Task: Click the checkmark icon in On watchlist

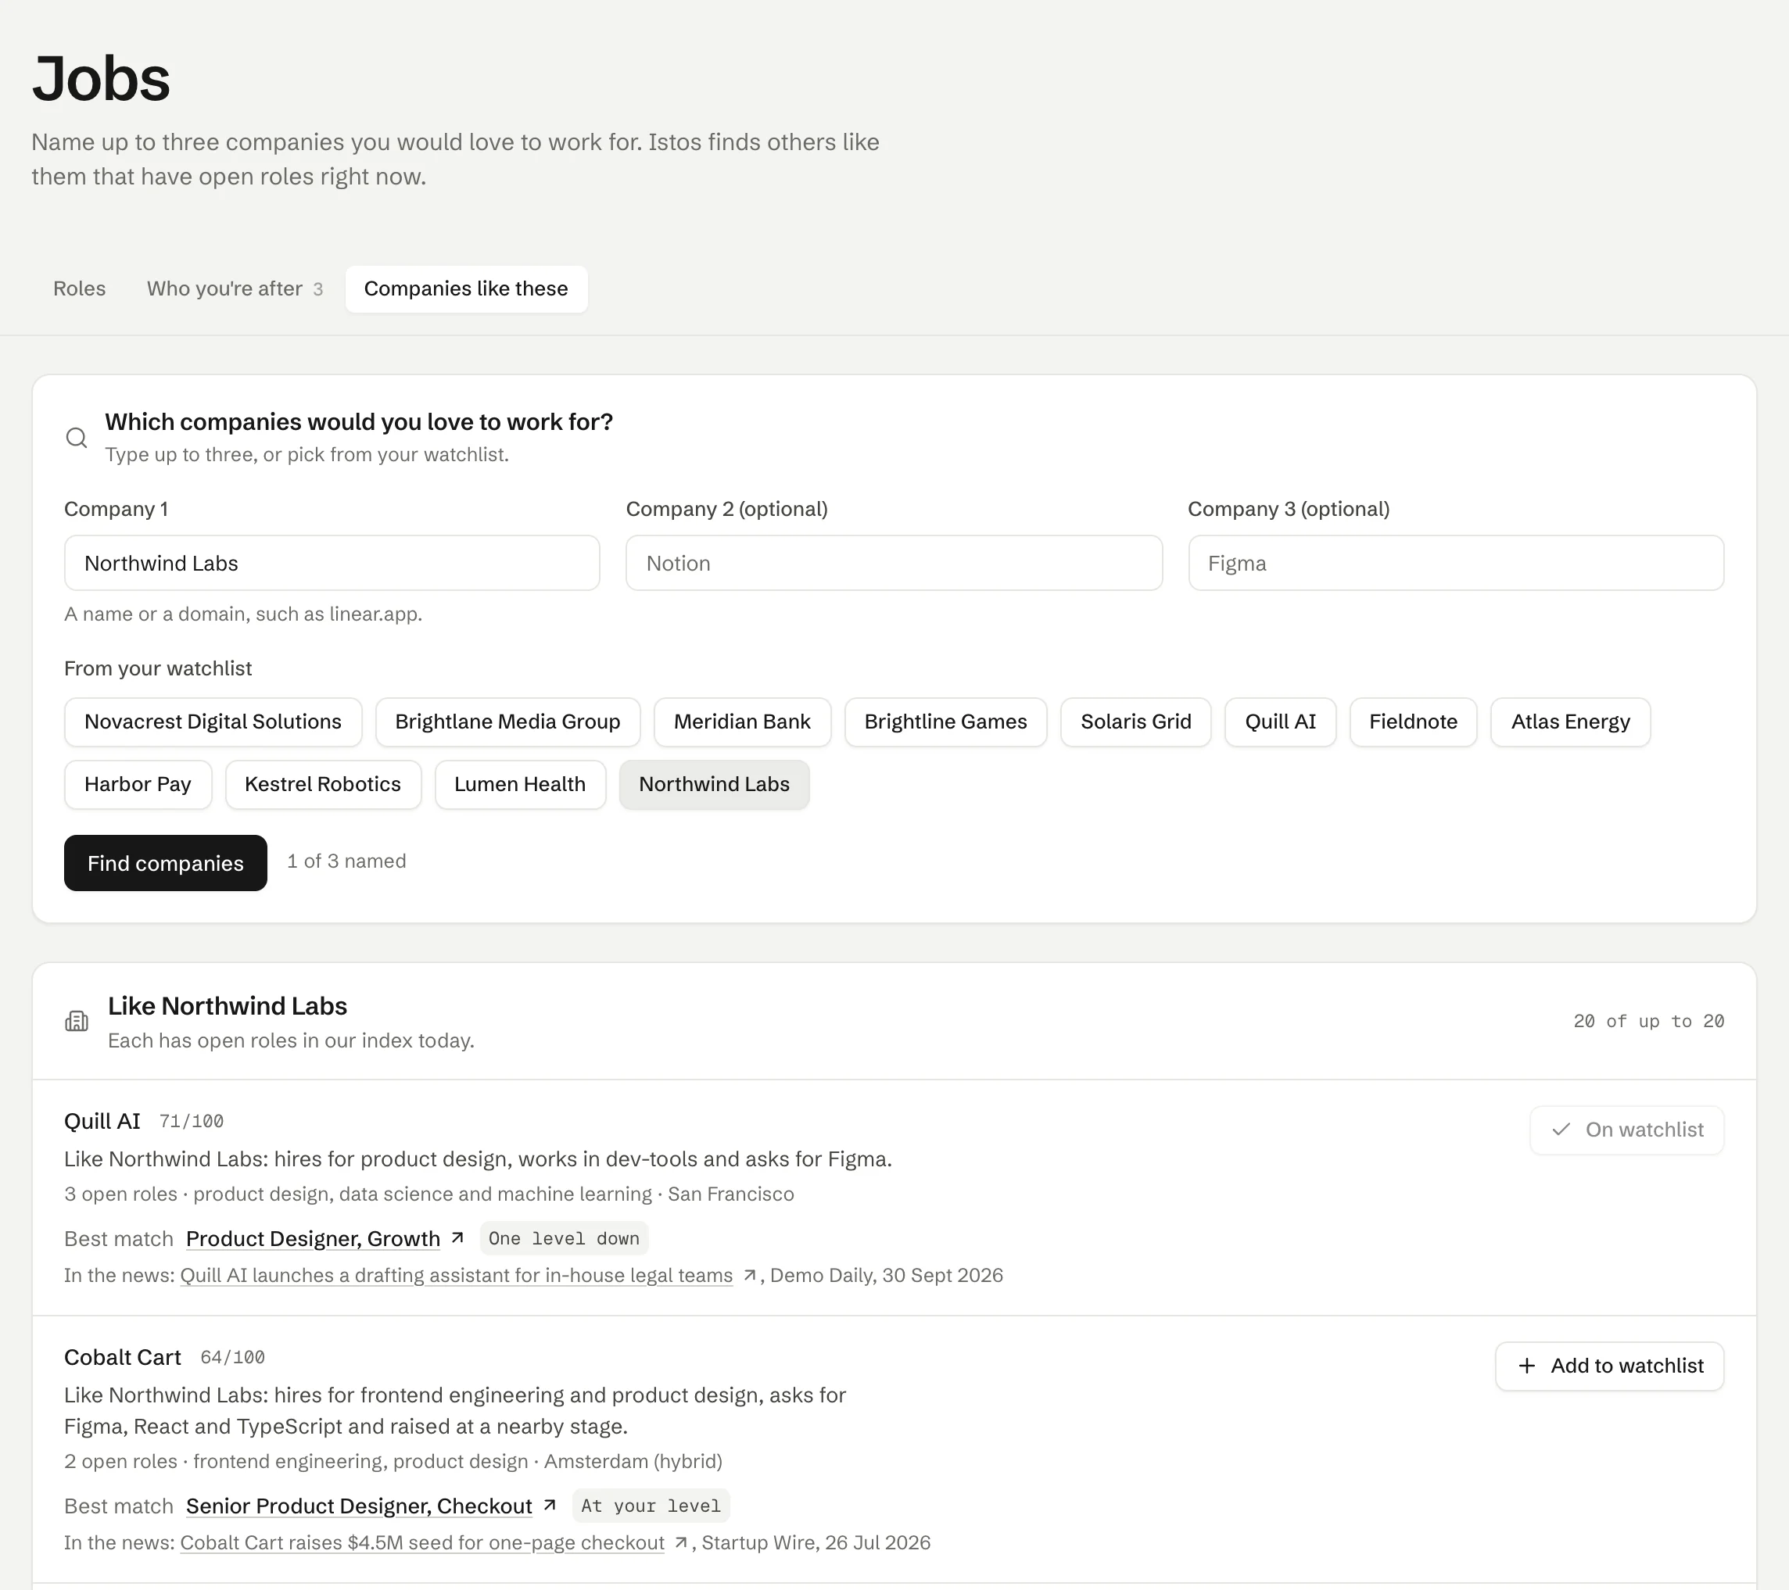Action: click(x=1561, y=1130)
